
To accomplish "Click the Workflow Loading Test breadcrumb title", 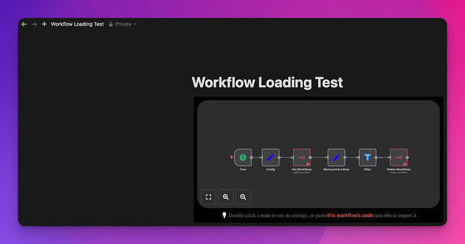I will (77, 24).
